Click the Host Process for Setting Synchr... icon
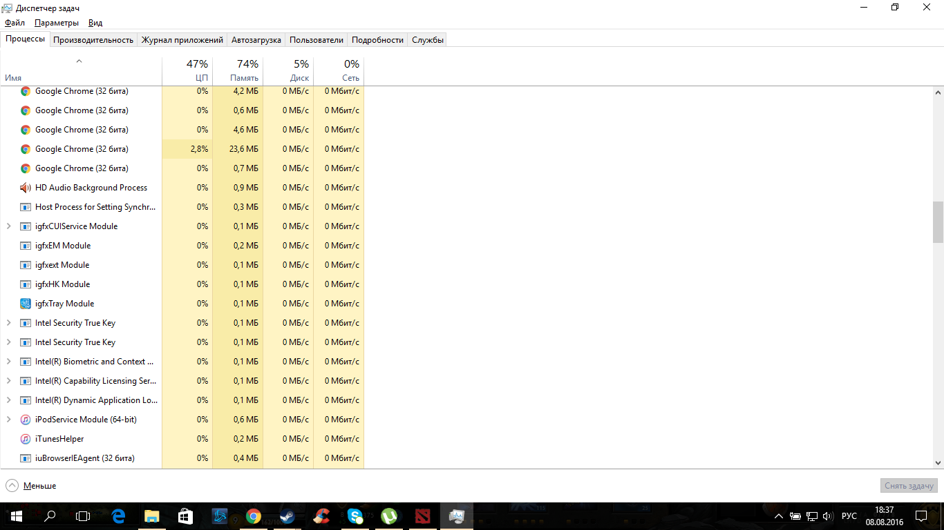944x530 pixels. [x=26, y=207]
